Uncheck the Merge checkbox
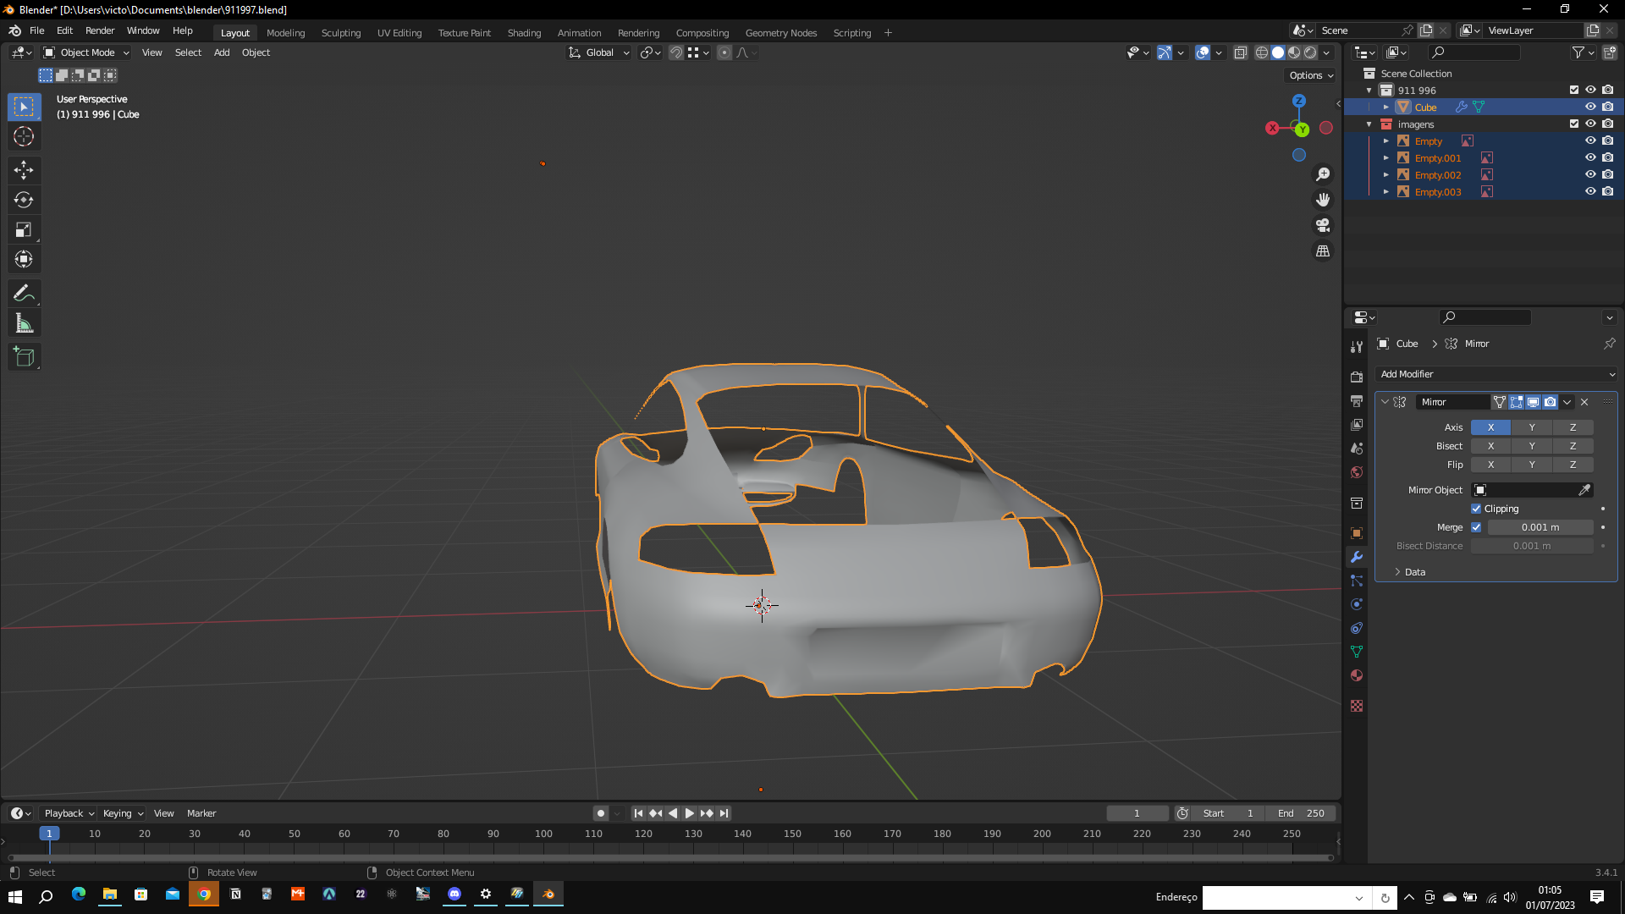1625x914 pixels. (1476, 527)
